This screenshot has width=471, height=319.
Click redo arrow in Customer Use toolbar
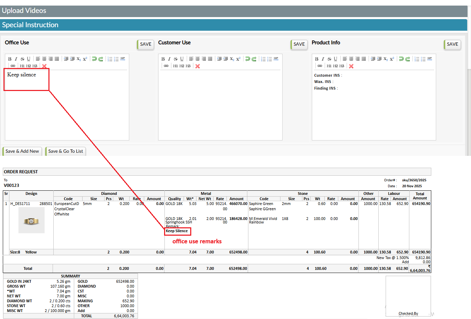[x=254, y=59]
